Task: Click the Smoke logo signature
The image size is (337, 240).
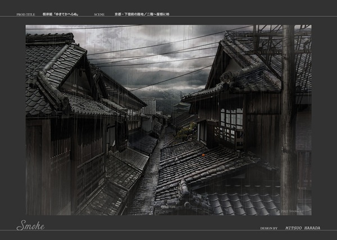Action: pyautogui.click(x=30, y=226)
